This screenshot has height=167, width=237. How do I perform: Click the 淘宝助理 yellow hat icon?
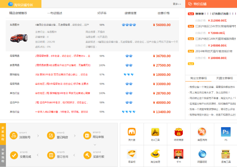pos(155,154)
